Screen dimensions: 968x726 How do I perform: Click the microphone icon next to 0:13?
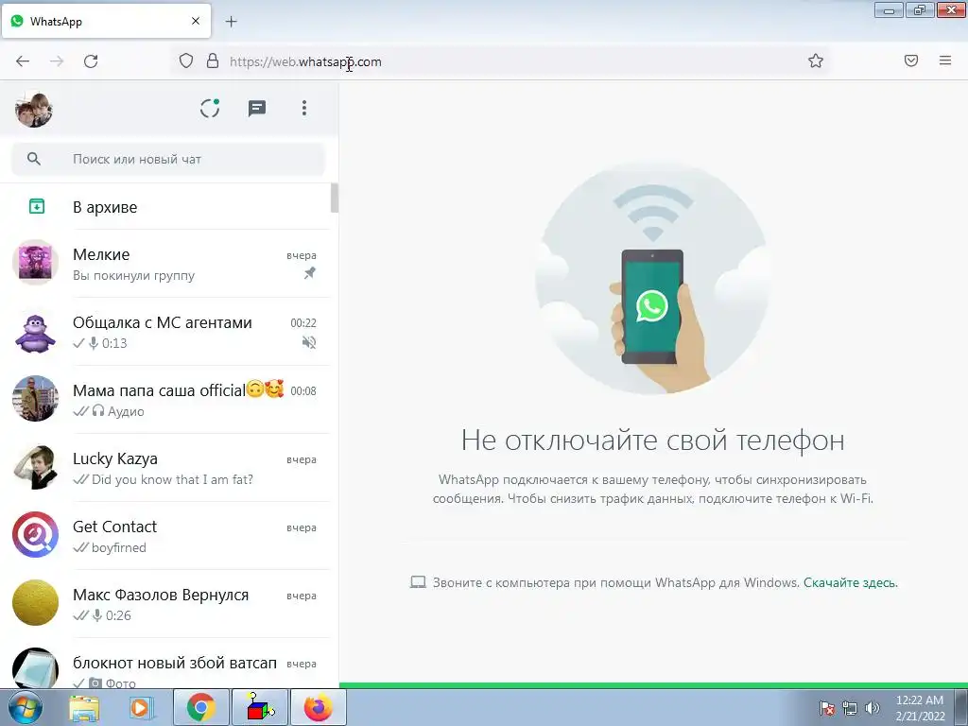point(94,343)
